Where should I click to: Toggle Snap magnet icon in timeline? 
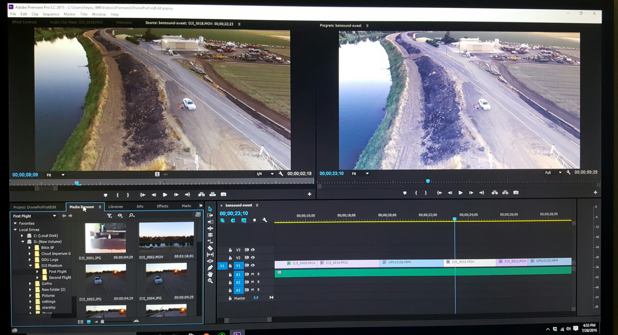pyautogui.click(x=233, y=220)
